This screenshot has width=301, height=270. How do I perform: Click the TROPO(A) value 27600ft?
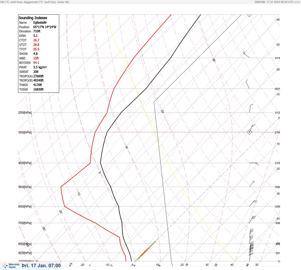click(x=38, y=76)
